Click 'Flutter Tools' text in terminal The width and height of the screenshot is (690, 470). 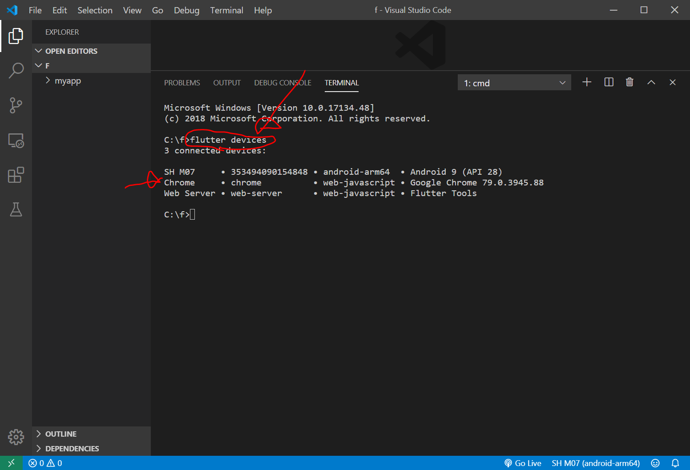pos(444,193)
